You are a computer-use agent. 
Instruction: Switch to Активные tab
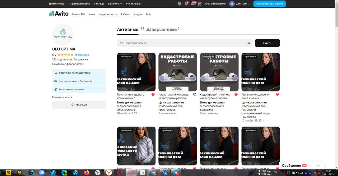pos(128,29)
